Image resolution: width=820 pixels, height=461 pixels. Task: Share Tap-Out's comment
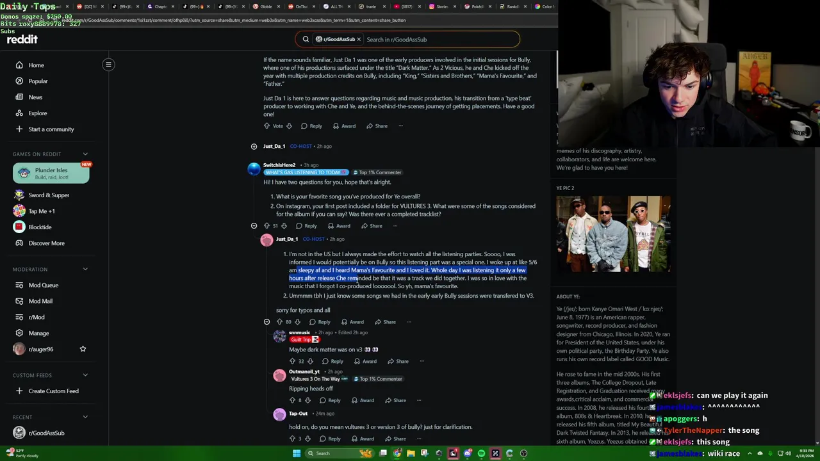(x=395, y=439)
